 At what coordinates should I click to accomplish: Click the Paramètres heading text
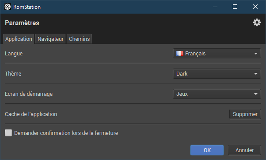coord(22,23)
